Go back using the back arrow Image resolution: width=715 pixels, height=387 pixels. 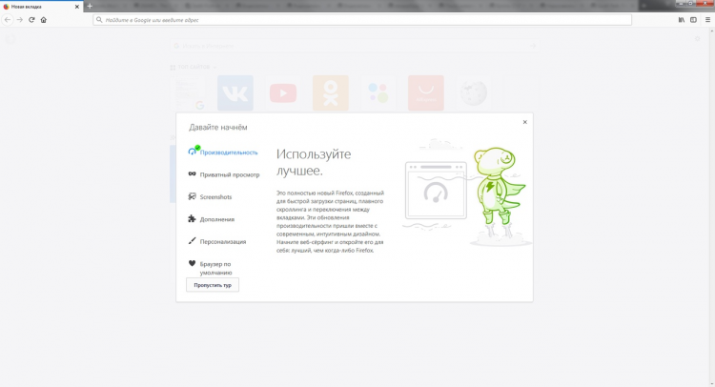tap(8, 20)
